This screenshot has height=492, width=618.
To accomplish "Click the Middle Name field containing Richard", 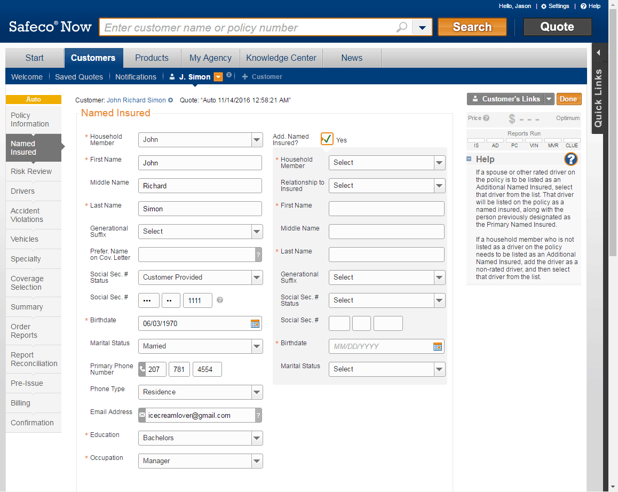I will tap(200, 186).
